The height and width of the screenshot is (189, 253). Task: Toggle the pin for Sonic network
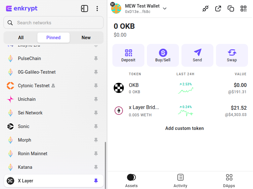(x=96, y=126)
